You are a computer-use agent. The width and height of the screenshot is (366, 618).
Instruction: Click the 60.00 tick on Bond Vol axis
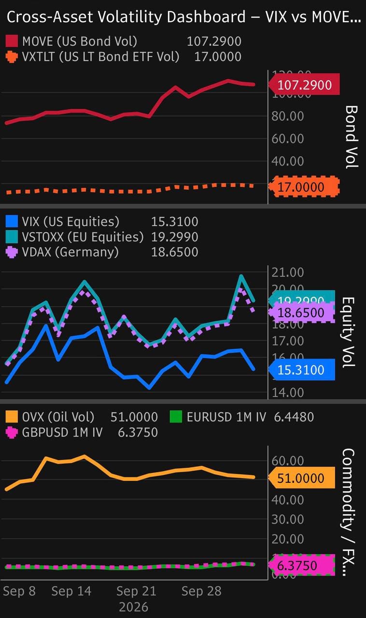click(288, 139)
